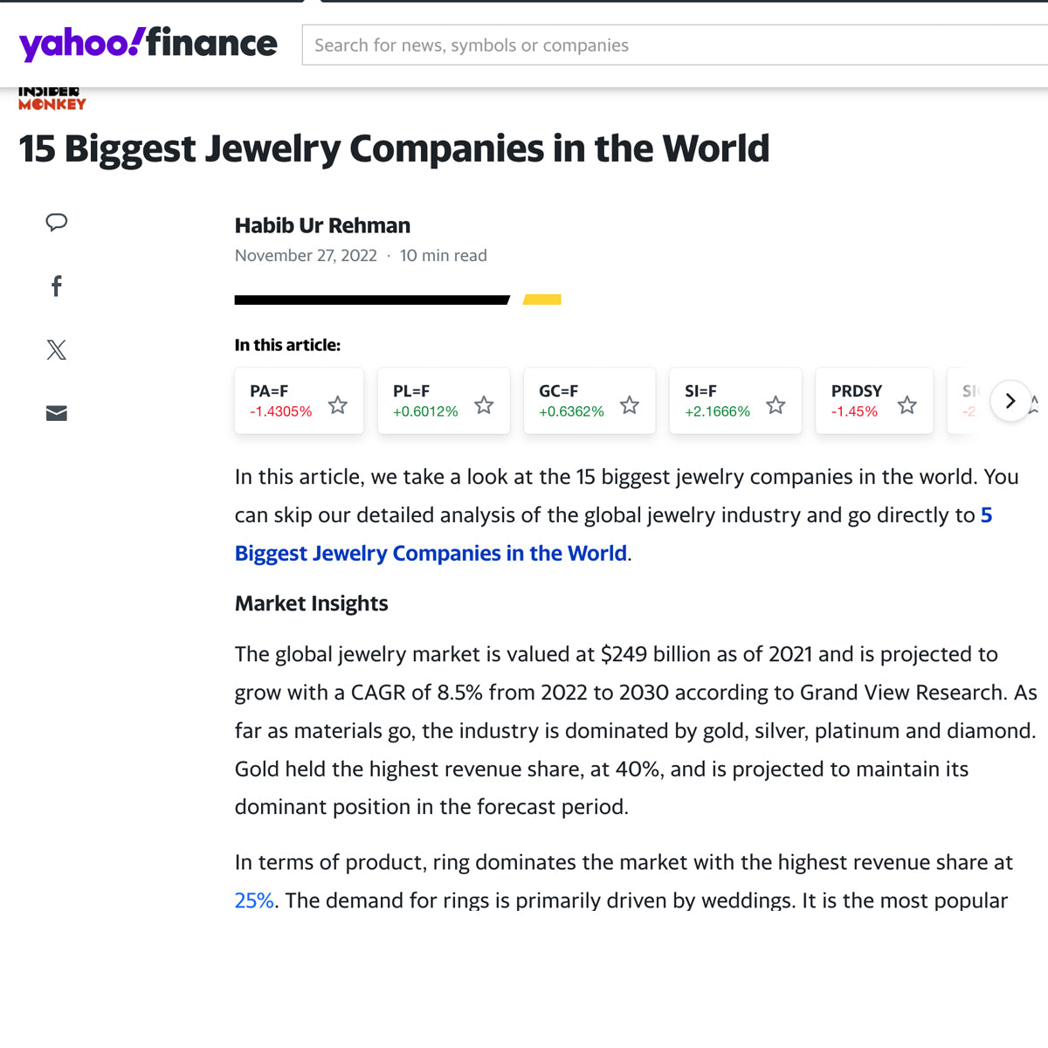Screen dimensions: 1048x1048
Task: Click the star on the GC=F card
Action: (629, 404)
